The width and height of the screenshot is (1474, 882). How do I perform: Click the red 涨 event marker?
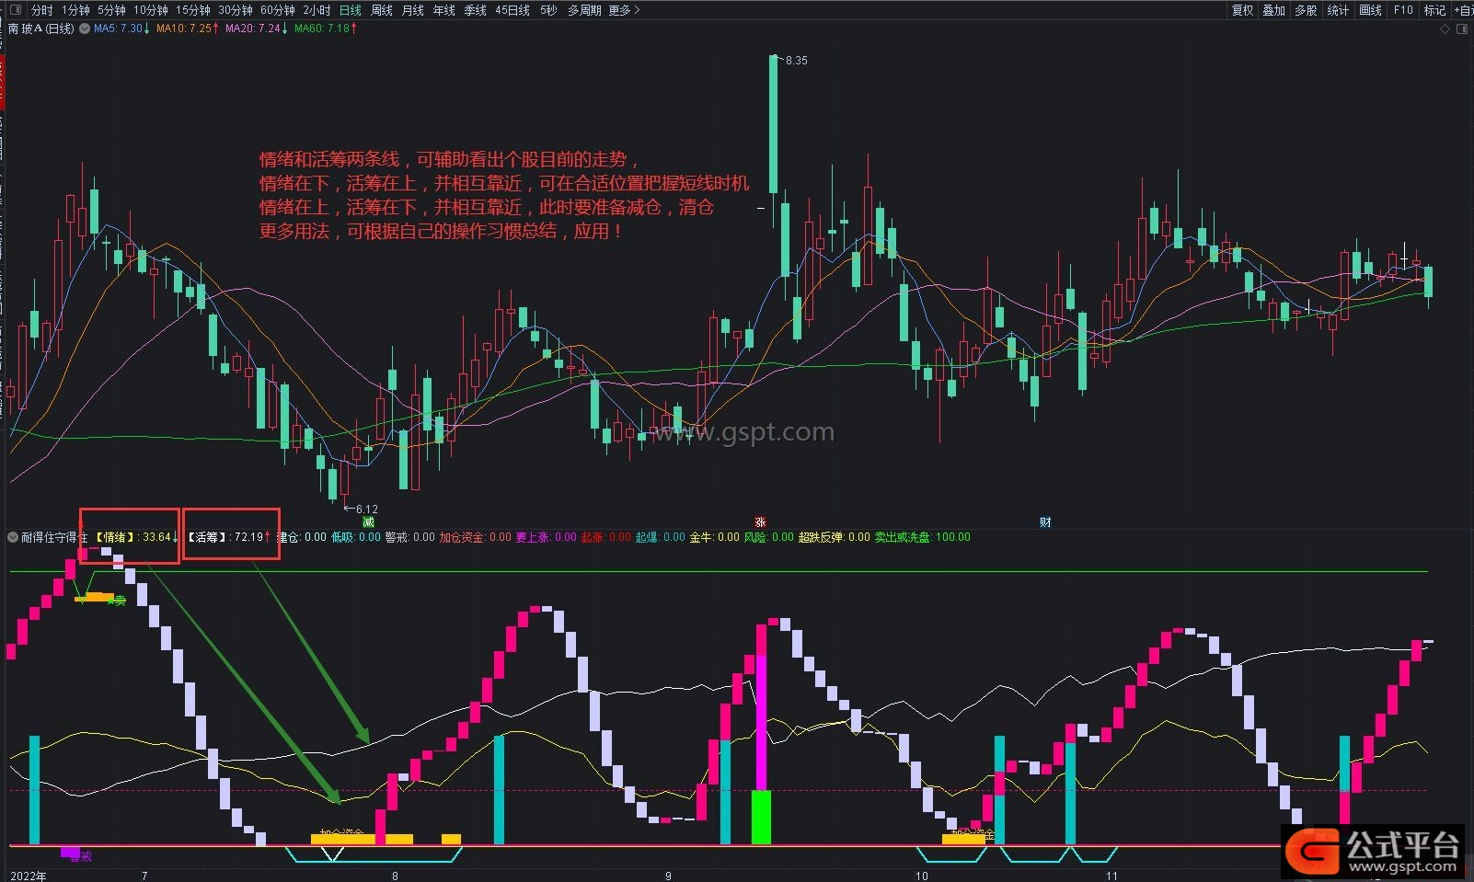(760, 521)
